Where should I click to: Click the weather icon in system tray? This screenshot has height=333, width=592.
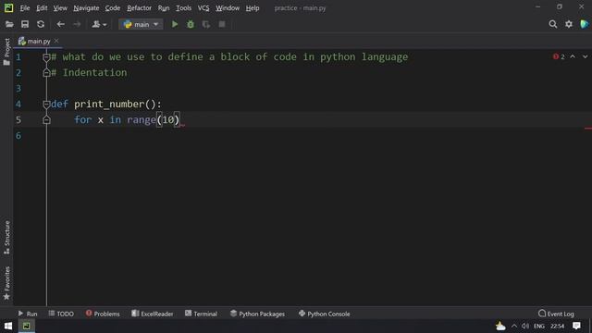point(500,326)
